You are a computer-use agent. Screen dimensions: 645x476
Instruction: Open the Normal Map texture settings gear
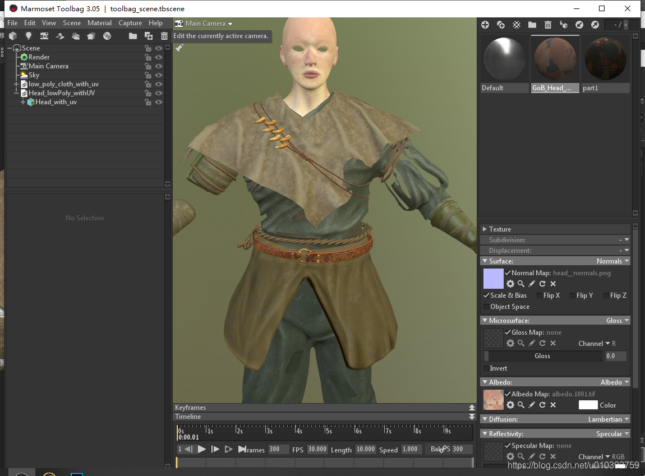pos(510,284)
